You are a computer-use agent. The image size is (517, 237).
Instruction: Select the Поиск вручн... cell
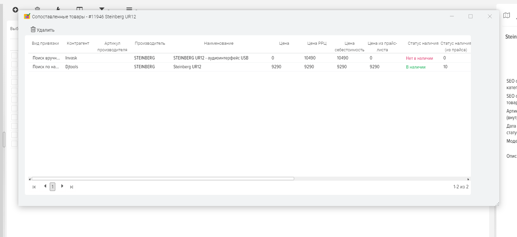tap(46, 58)
